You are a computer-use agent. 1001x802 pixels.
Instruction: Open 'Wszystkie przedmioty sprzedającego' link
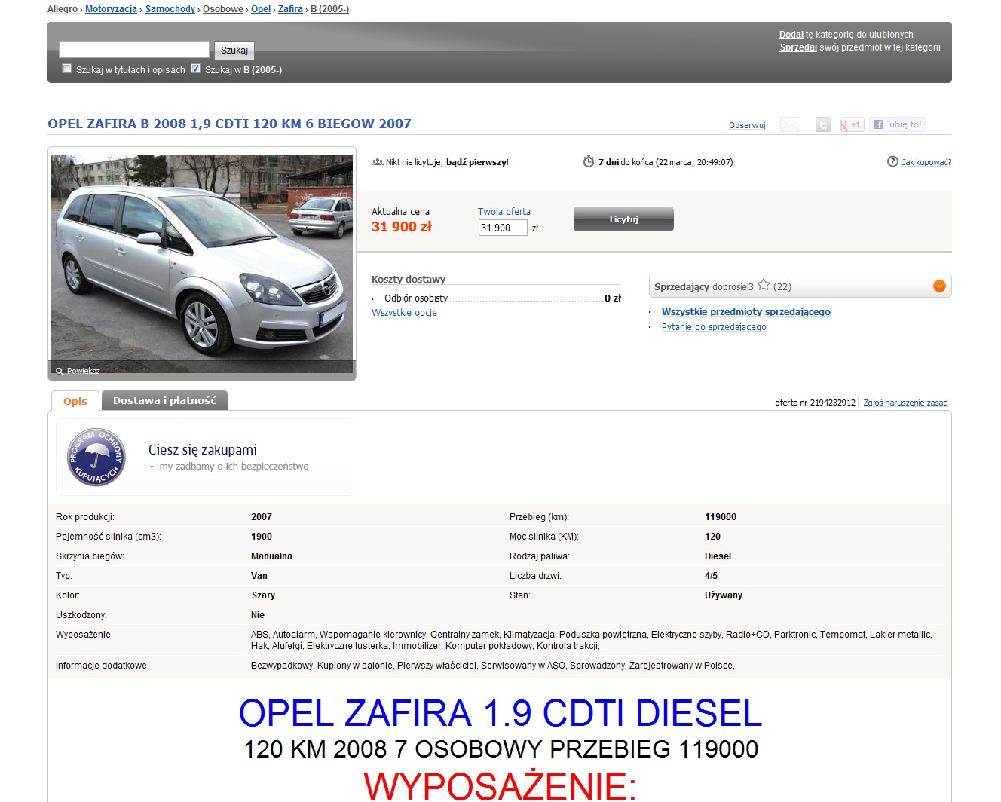click(x=746, y=311)
